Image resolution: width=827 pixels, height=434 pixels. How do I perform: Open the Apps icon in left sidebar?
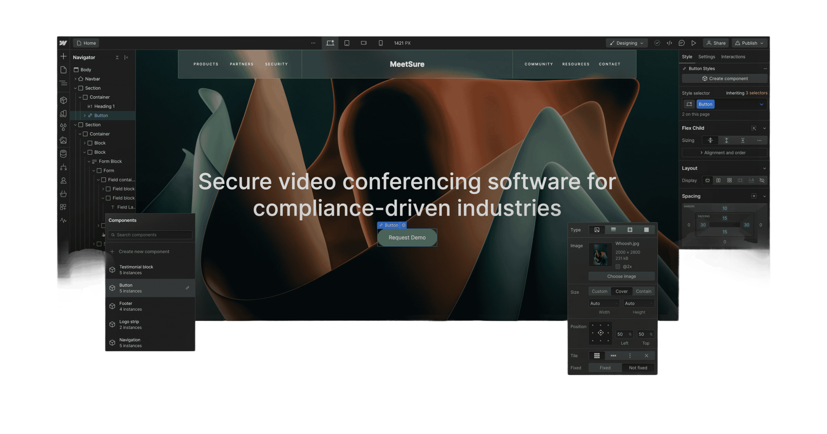point(63,207)
